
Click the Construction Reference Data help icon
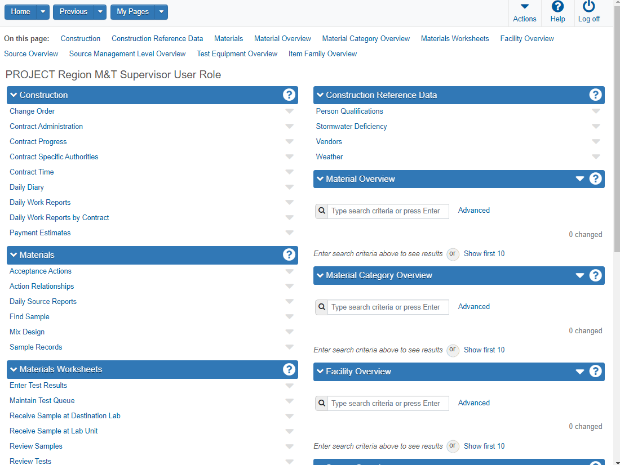pyautogui.click(x=595, y=95)
